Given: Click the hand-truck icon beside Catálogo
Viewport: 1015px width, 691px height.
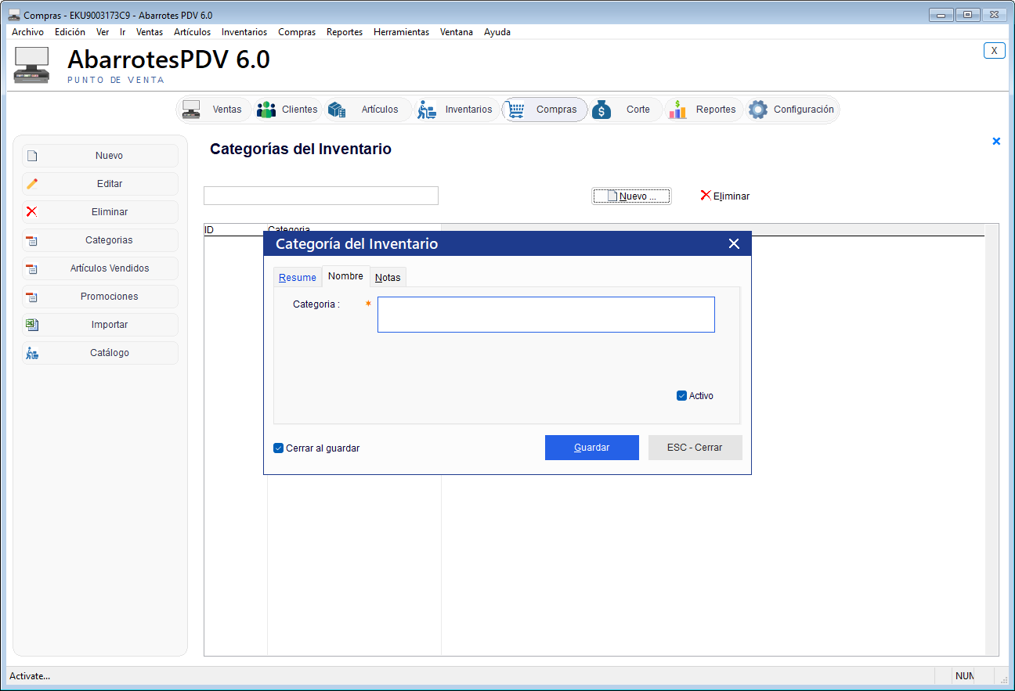Looking at the screenshot, I should coord(32,353).
